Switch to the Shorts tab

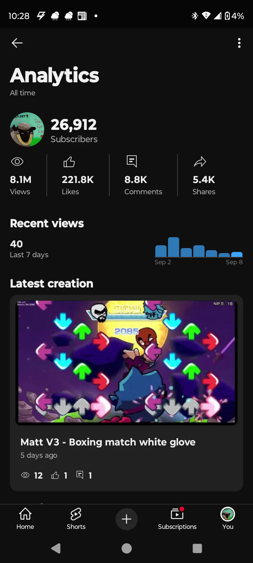tap(76, 519)
